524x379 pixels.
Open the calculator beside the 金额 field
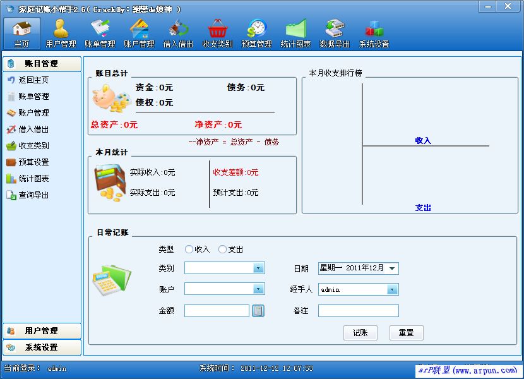click(258, 310)
